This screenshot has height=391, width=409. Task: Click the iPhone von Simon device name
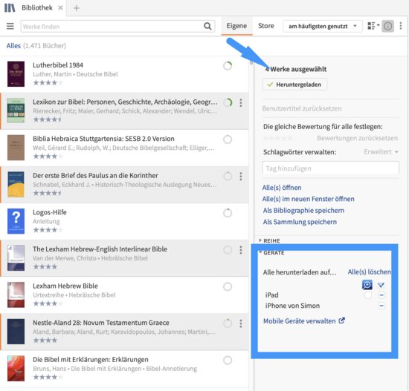coord(292,306)
